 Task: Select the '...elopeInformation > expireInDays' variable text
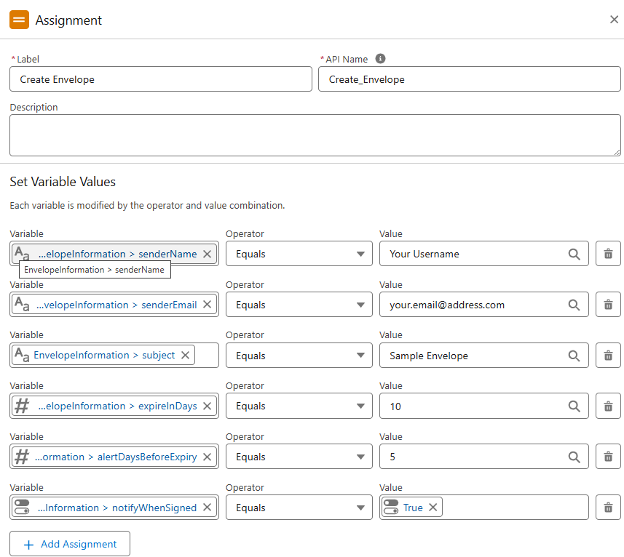click(x=117, y=406)
